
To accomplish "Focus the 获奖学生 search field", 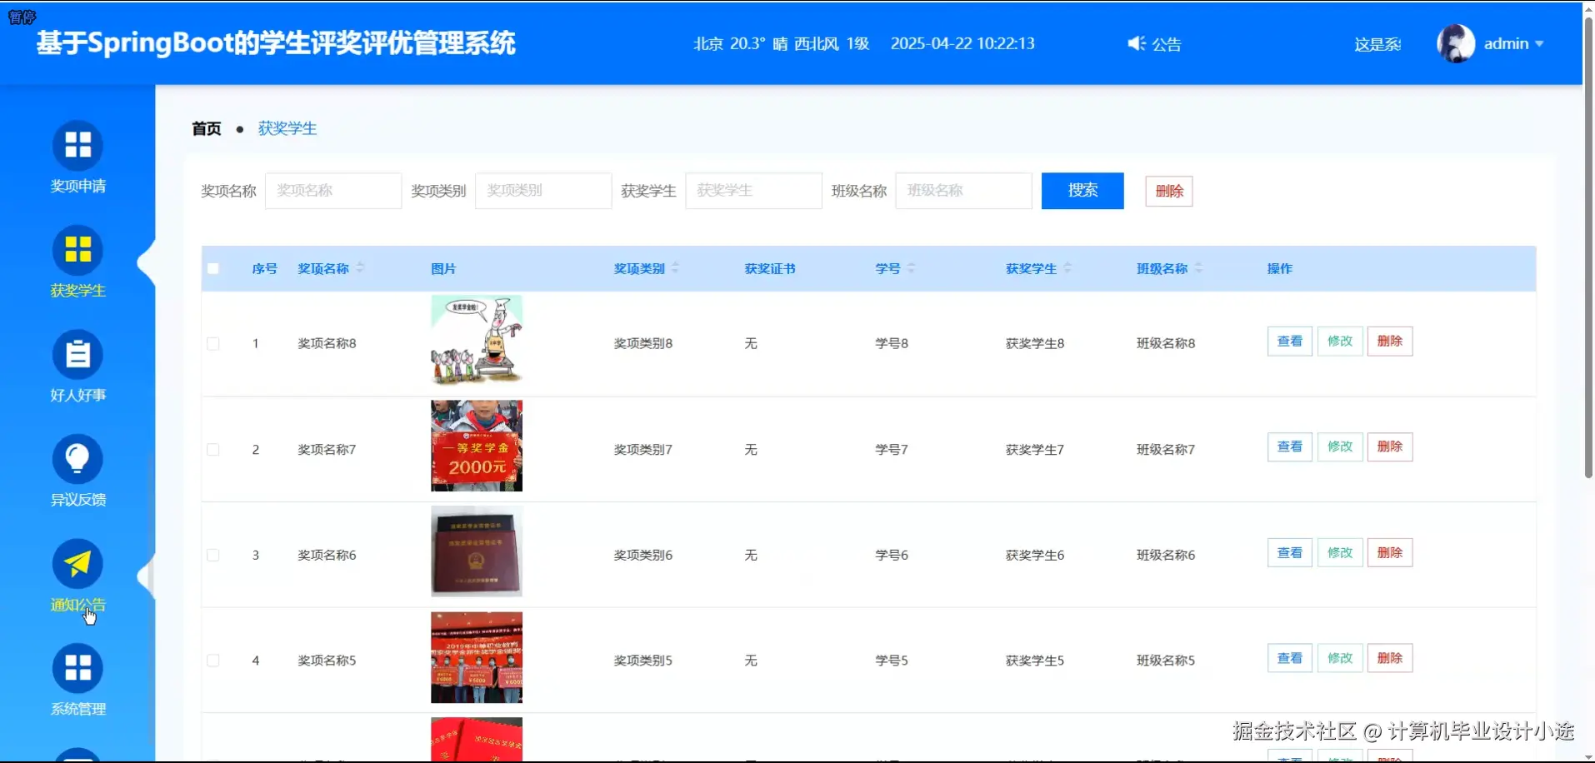I will (x=753, y=191).
